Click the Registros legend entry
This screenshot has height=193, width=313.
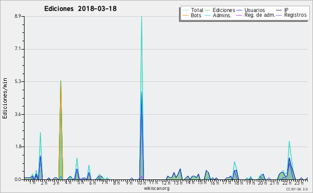(x=295, y=15)
